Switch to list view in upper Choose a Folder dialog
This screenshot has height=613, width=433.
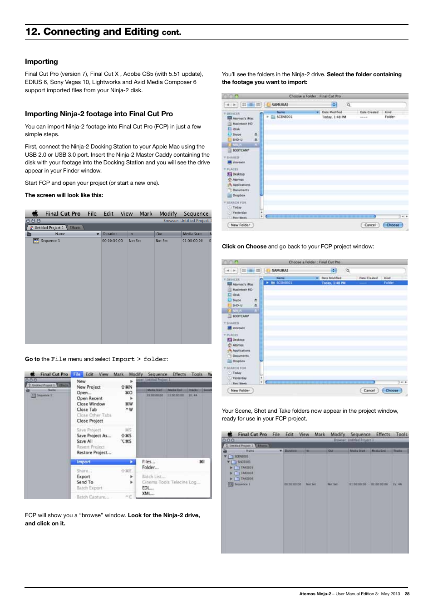251,104
